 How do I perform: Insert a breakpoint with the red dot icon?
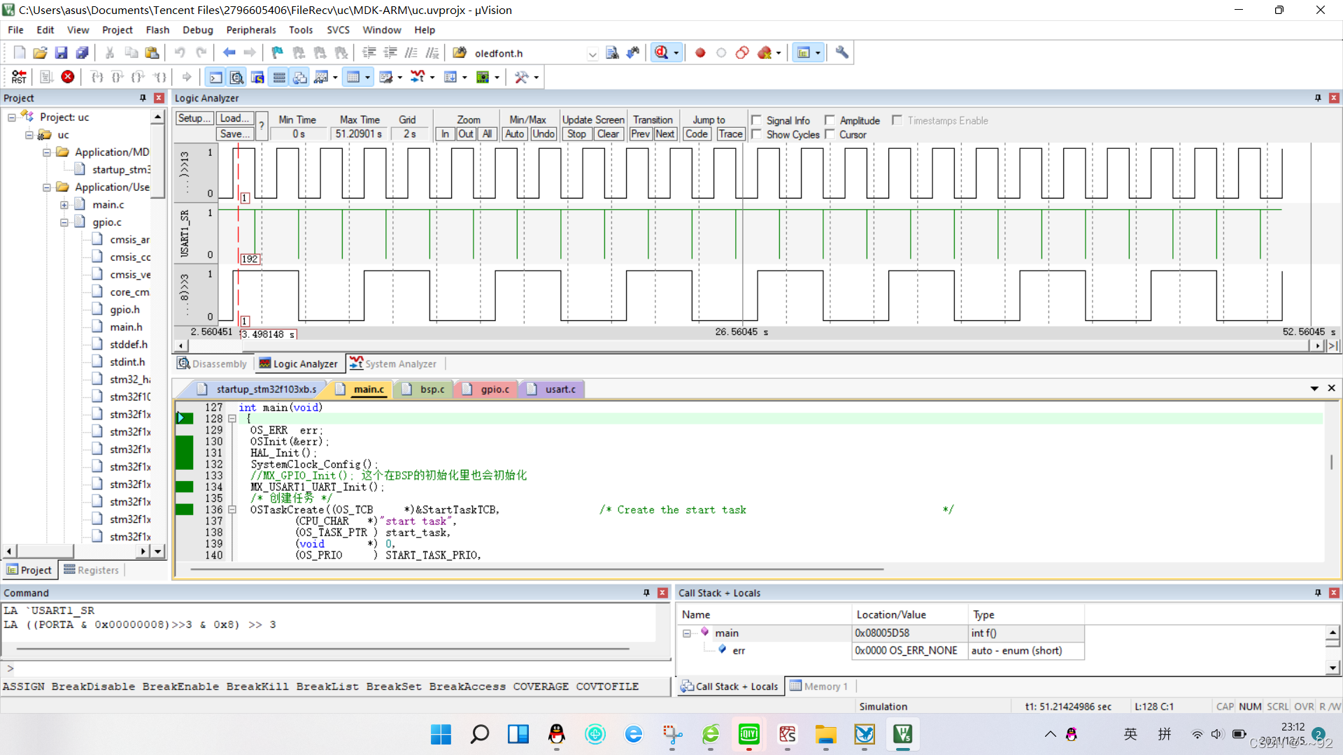700,52
